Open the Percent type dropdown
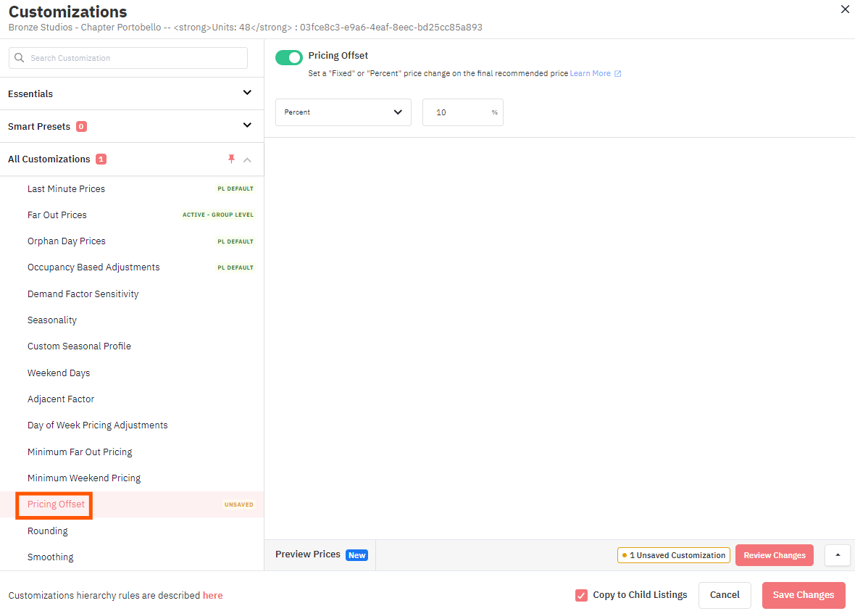This screenshot has width=855, height=611. pos(343,112)
